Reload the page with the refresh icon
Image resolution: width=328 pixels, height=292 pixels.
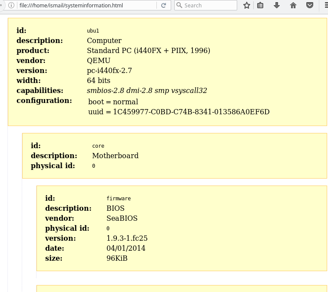click(x=164, y=5)
